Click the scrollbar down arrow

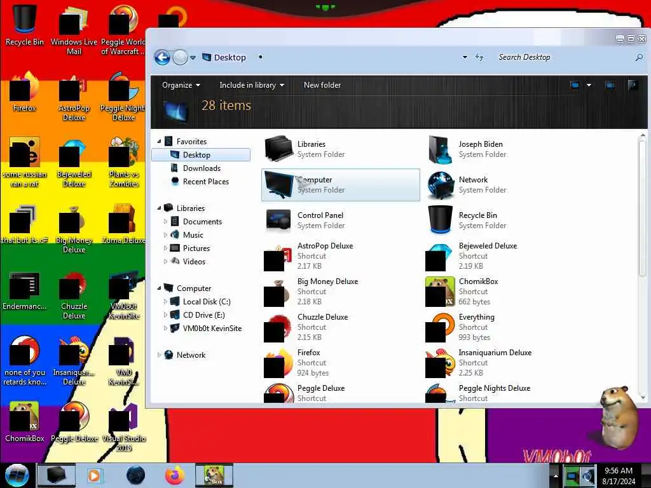(643, 398)
